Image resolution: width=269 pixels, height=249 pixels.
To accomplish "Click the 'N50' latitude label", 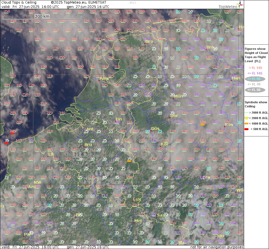I will pyautogui.click(x=37, y=182).
